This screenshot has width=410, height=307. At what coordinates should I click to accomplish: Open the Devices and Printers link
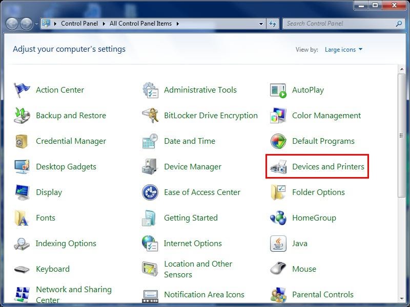point(328,167)
